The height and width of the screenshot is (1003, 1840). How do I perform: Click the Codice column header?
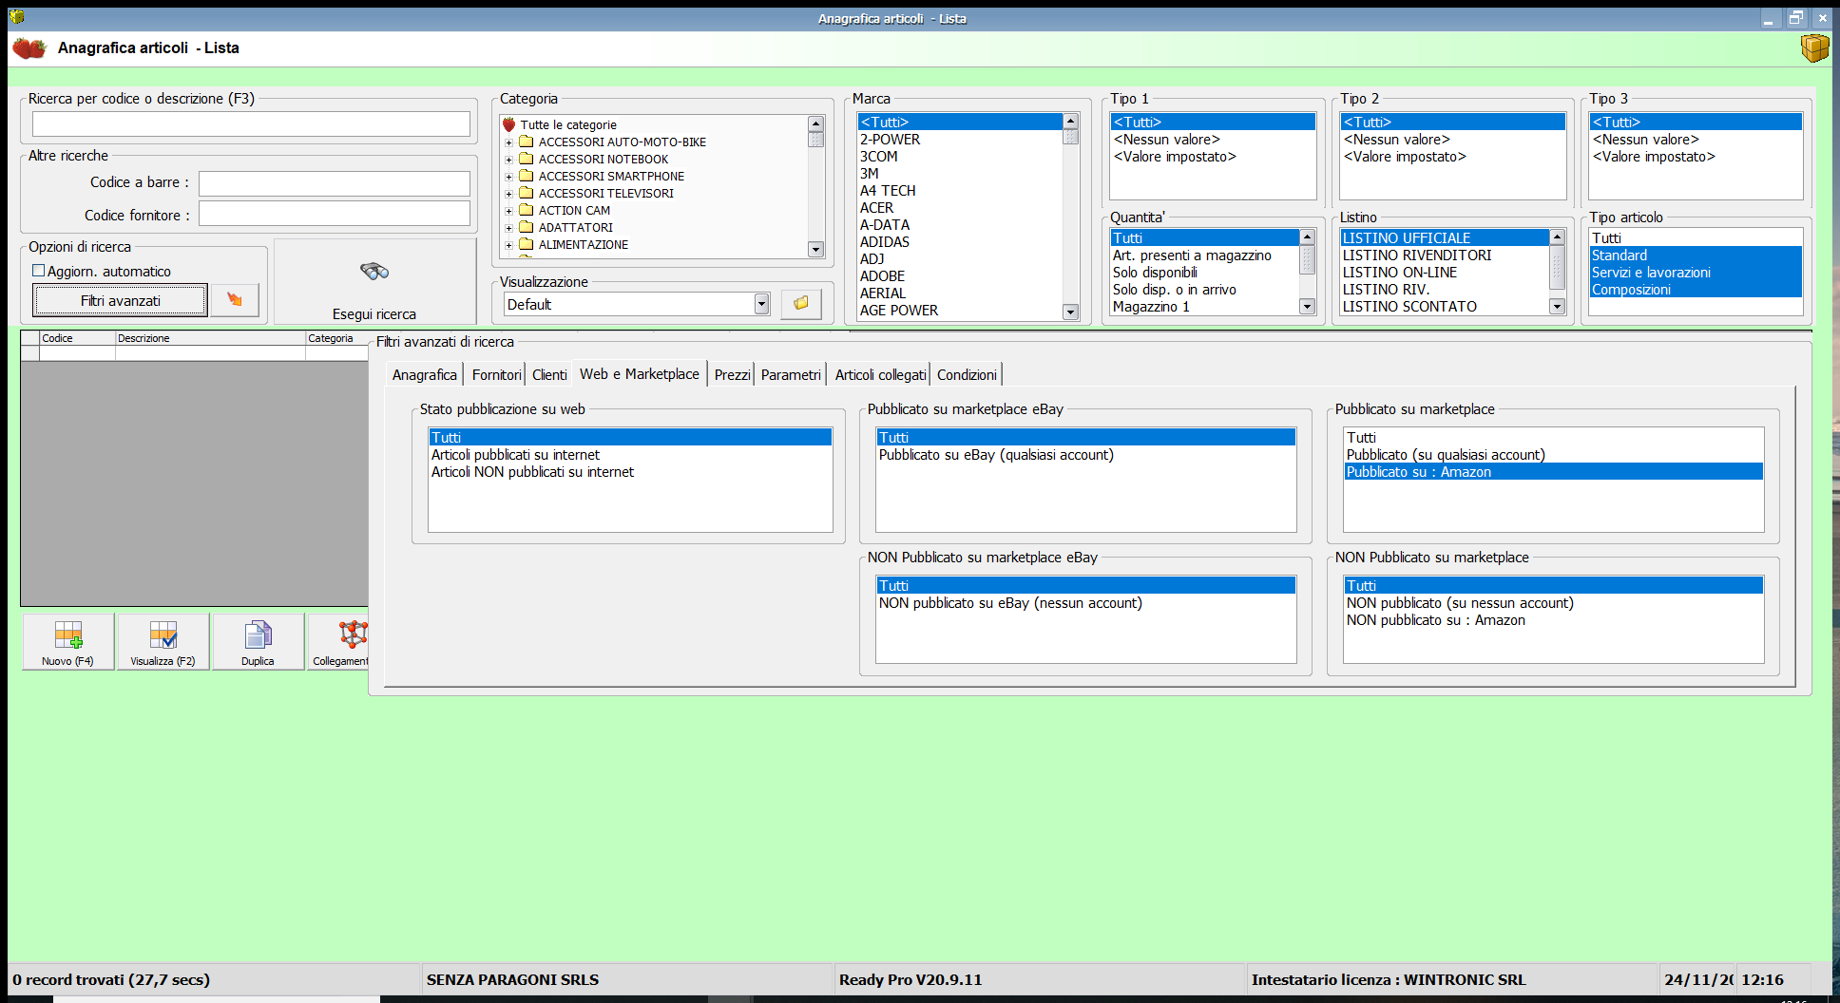click(77, 338)
